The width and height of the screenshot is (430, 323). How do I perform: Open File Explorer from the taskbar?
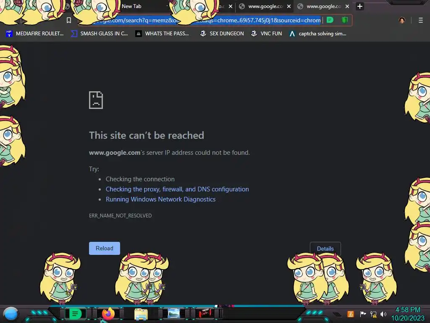[x=141, y=314]
